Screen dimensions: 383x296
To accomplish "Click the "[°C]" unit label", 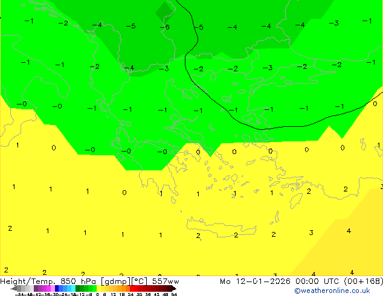I will [140, 282].
